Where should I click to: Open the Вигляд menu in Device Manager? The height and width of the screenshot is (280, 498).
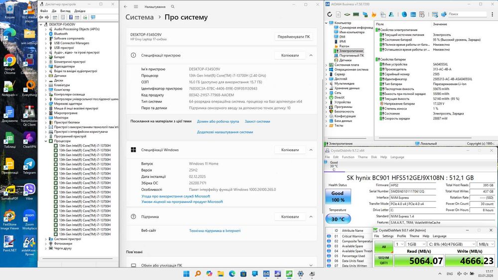[65, 11]
